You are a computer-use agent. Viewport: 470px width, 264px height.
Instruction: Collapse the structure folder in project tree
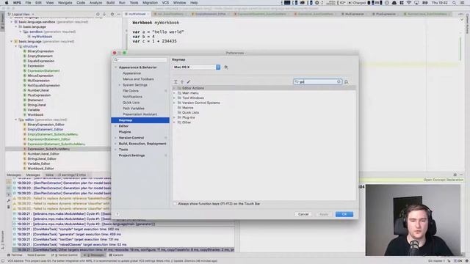point(16,46)
